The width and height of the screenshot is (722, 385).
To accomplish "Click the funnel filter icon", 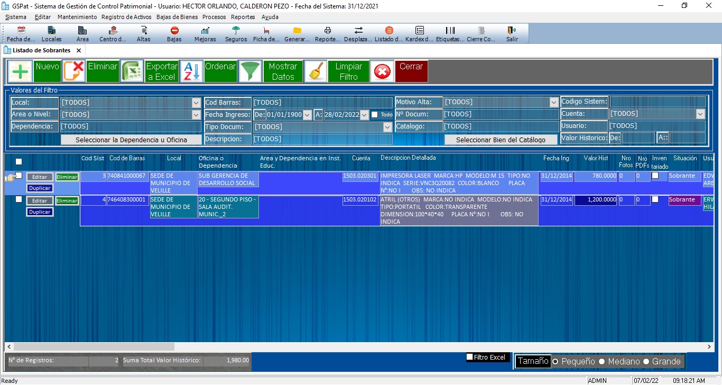I will pos(251,71).
